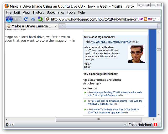Go to the Home page icon
The height and width of the screenshot is (134, 168).
(x=33, y=19)
